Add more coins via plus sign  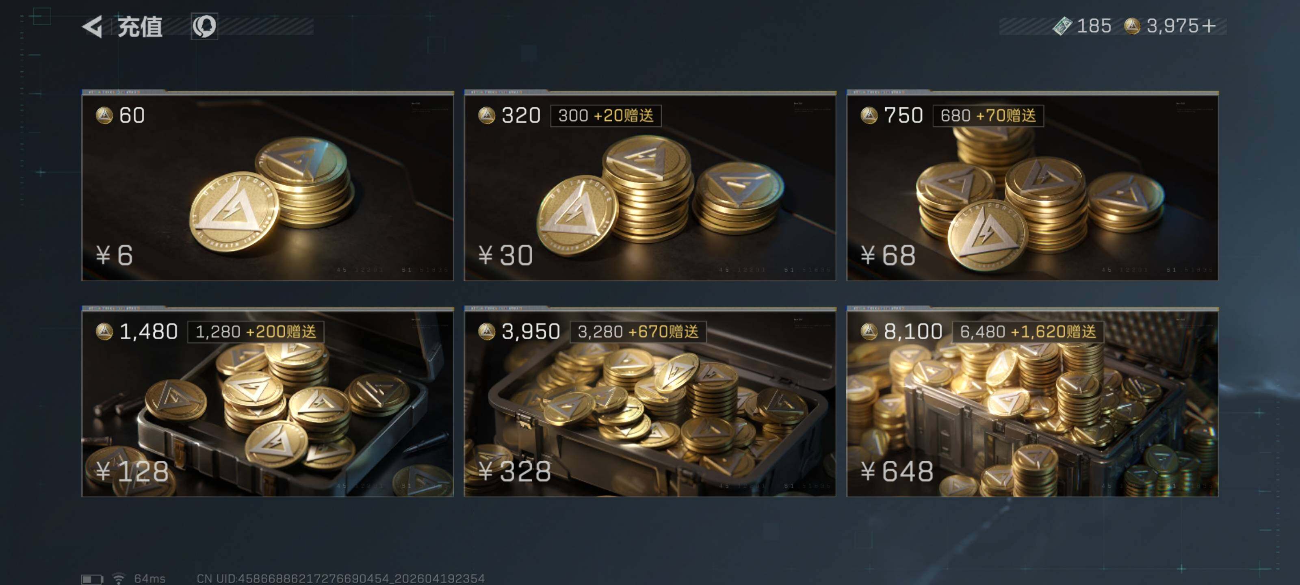point(1208,26)
